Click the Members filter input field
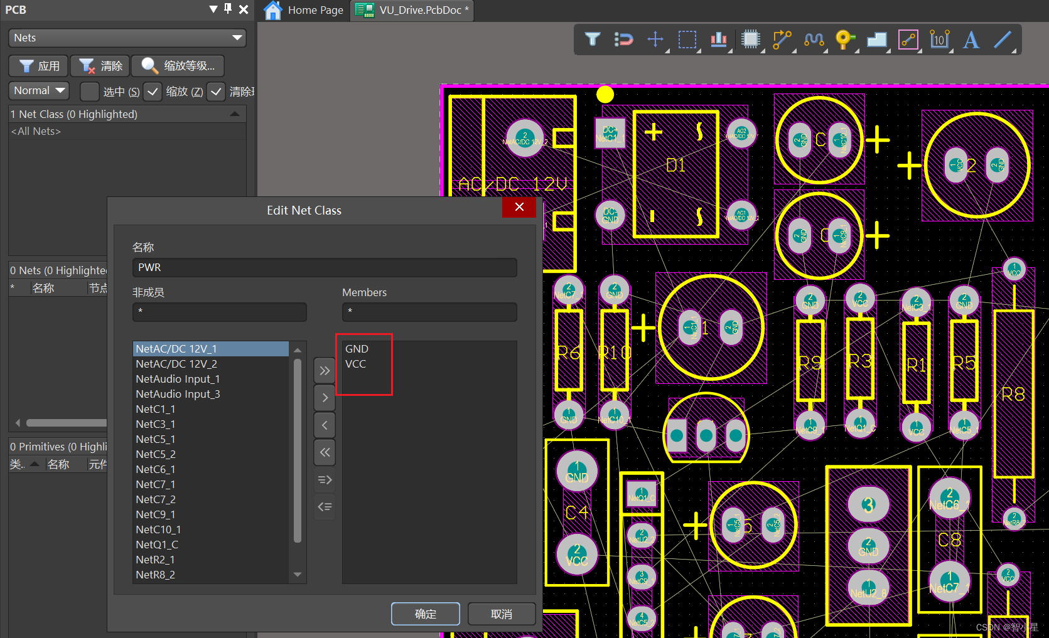Image resolution: width=1049 pixels, height=638 pixels. tap(429, 312)
